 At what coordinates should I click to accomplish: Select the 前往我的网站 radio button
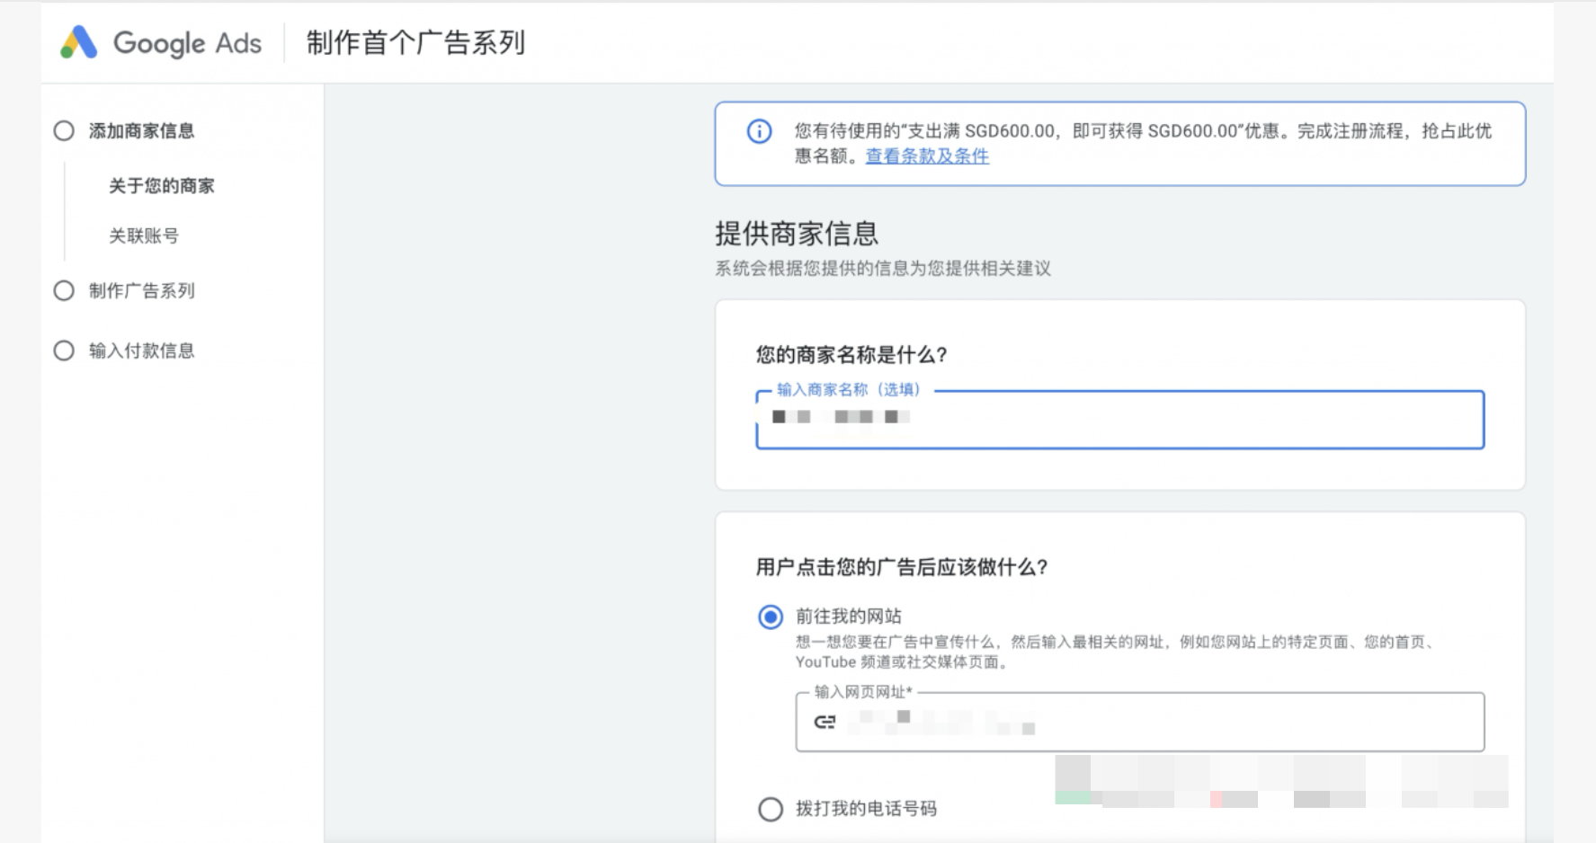(x=771, y=617)
